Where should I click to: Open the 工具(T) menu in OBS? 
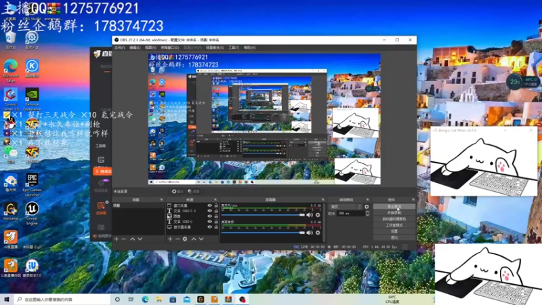(x=234, y=47)
